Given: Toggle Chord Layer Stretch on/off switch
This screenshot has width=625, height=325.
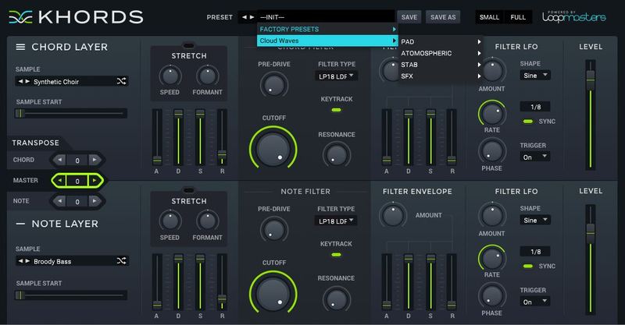Looking at the screenshot, I should click(x=188, y=45).
